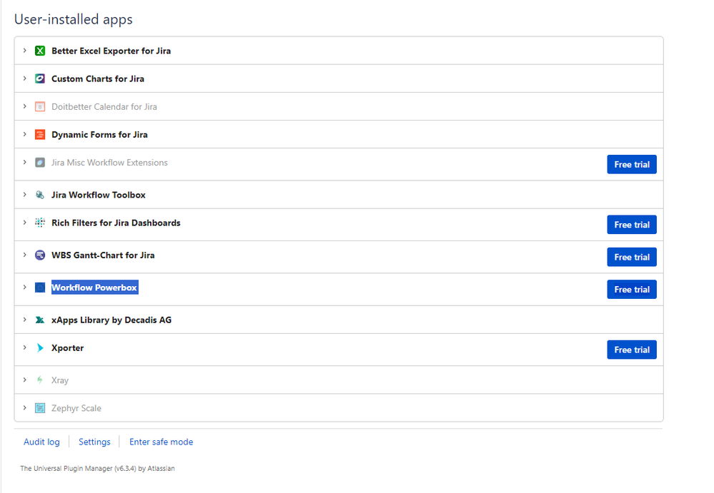The width and height of the screenshot is (714, 493).
Task: Click the Custom Charts for Jira icon
Action: coord(40,78)
